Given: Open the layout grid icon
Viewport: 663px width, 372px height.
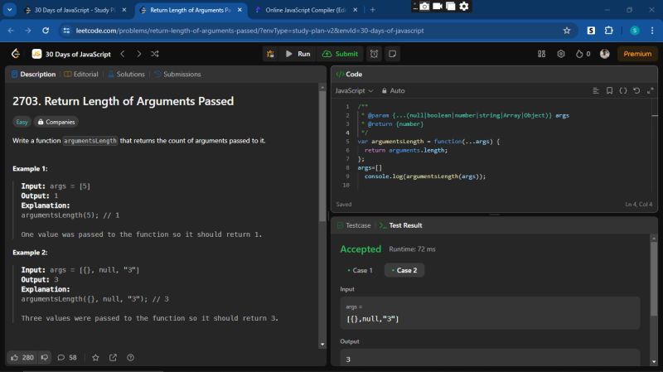Looking at the screenshot, I should (541, 54).
